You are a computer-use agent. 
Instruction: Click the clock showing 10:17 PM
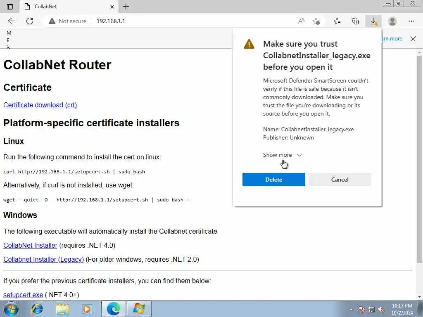[x=402, y=306]
